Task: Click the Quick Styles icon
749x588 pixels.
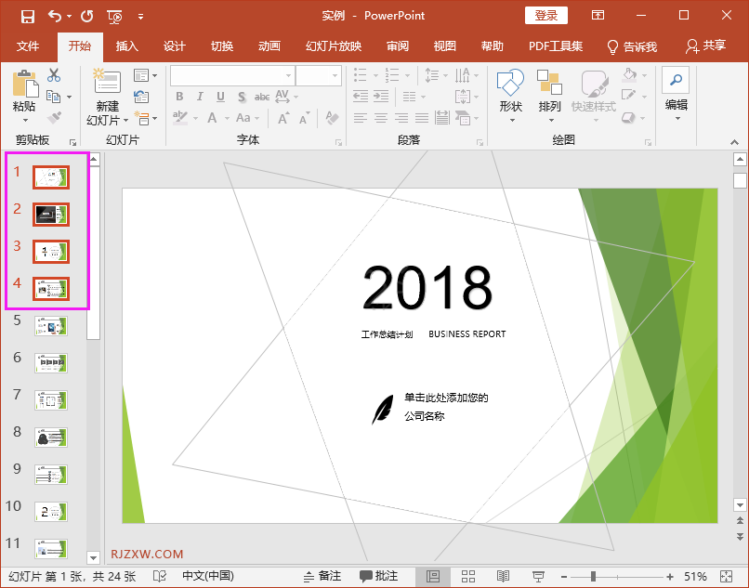Action: 594,83
